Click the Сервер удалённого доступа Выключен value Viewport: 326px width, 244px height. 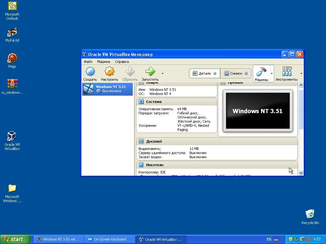(198, 153)
